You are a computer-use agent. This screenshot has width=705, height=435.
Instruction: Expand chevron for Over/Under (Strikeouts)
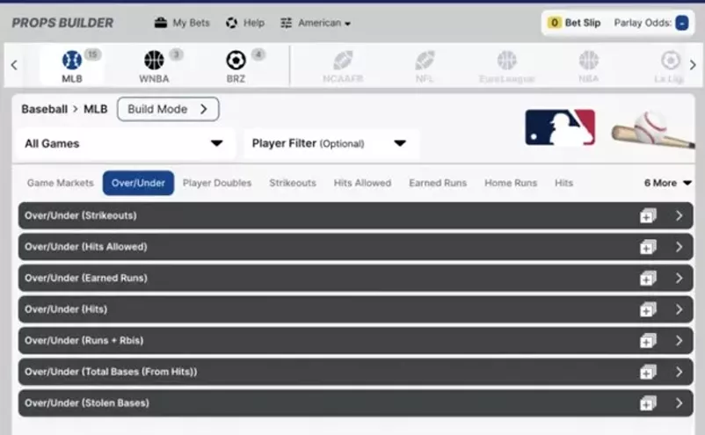tap(679, 216)
